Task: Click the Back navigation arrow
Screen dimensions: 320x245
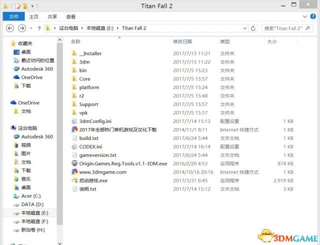Action: click(x=10, y=28)
